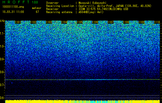
Task: Click the meteor label
Action: [x=37, y=8]
